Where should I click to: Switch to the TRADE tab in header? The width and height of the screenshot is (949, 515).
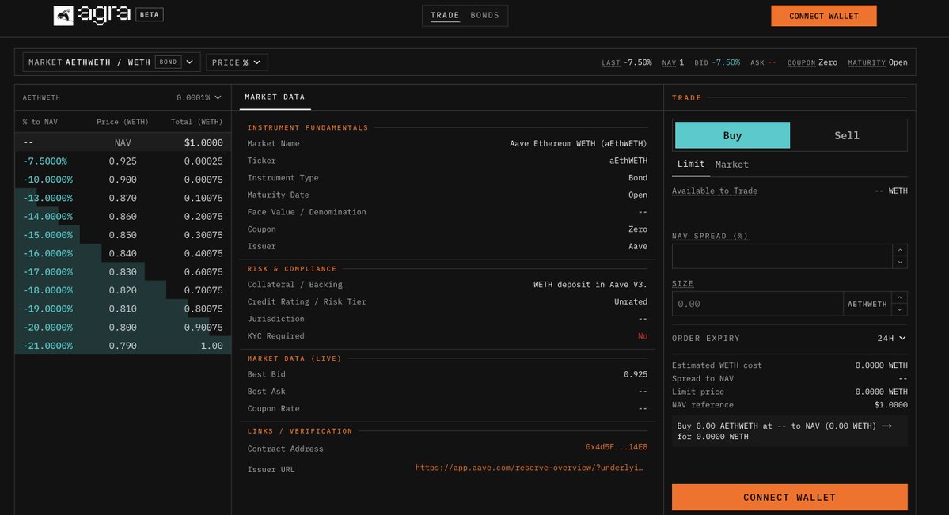[445, 16]
